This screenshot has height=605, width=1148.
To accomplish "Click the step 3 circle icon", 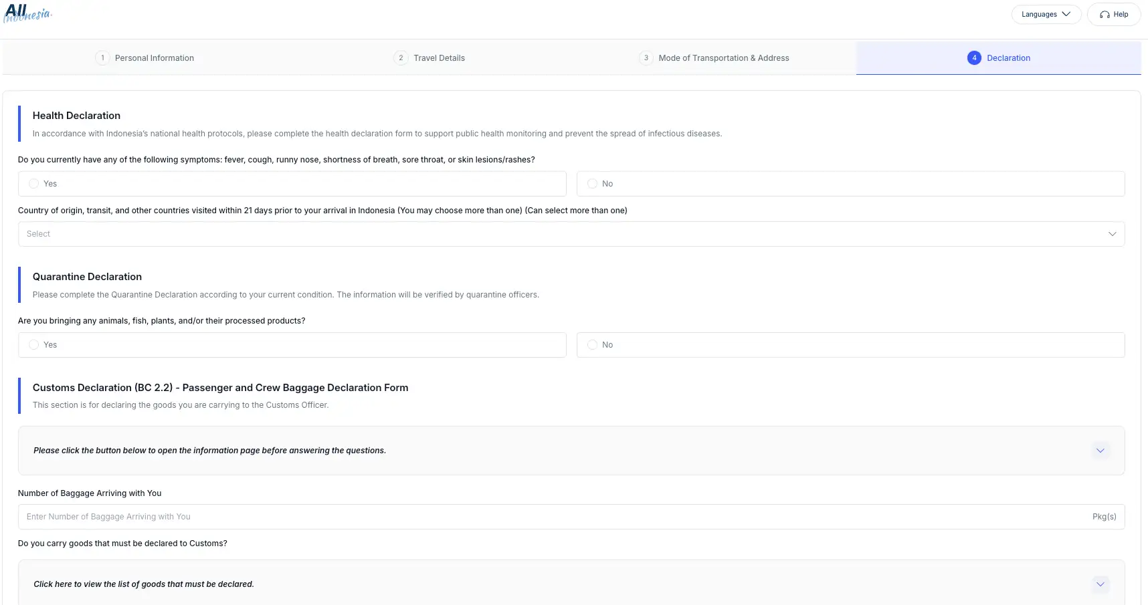I will tap(646, 58).
